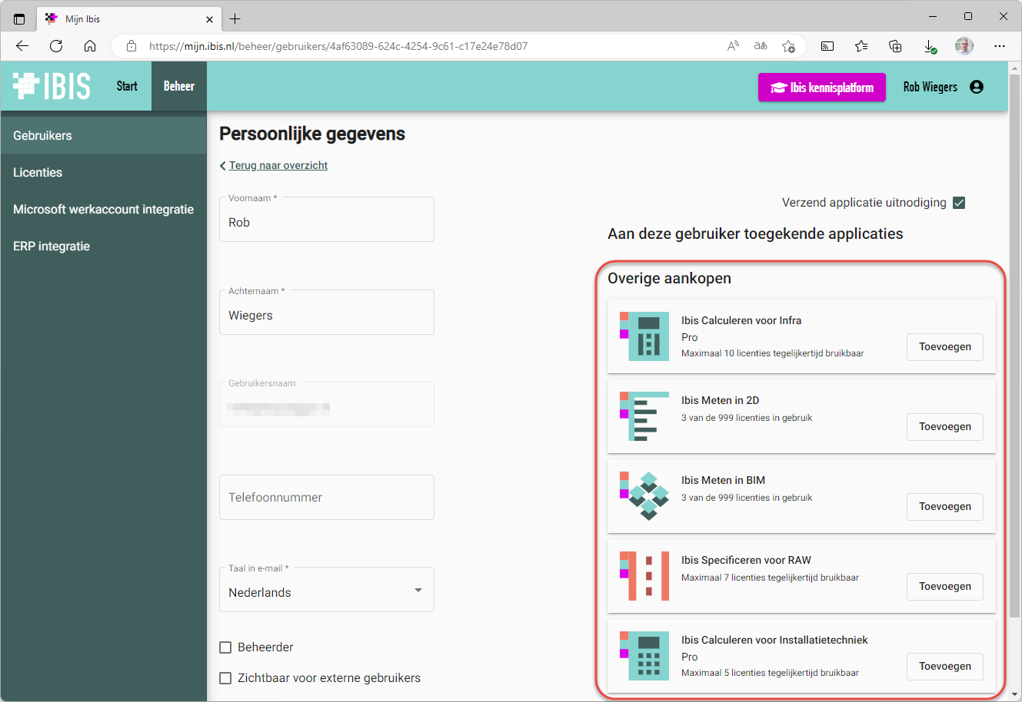Click the translate icon in the address bar
This screenshot has height=702, width=1022.
pos(761,46)
